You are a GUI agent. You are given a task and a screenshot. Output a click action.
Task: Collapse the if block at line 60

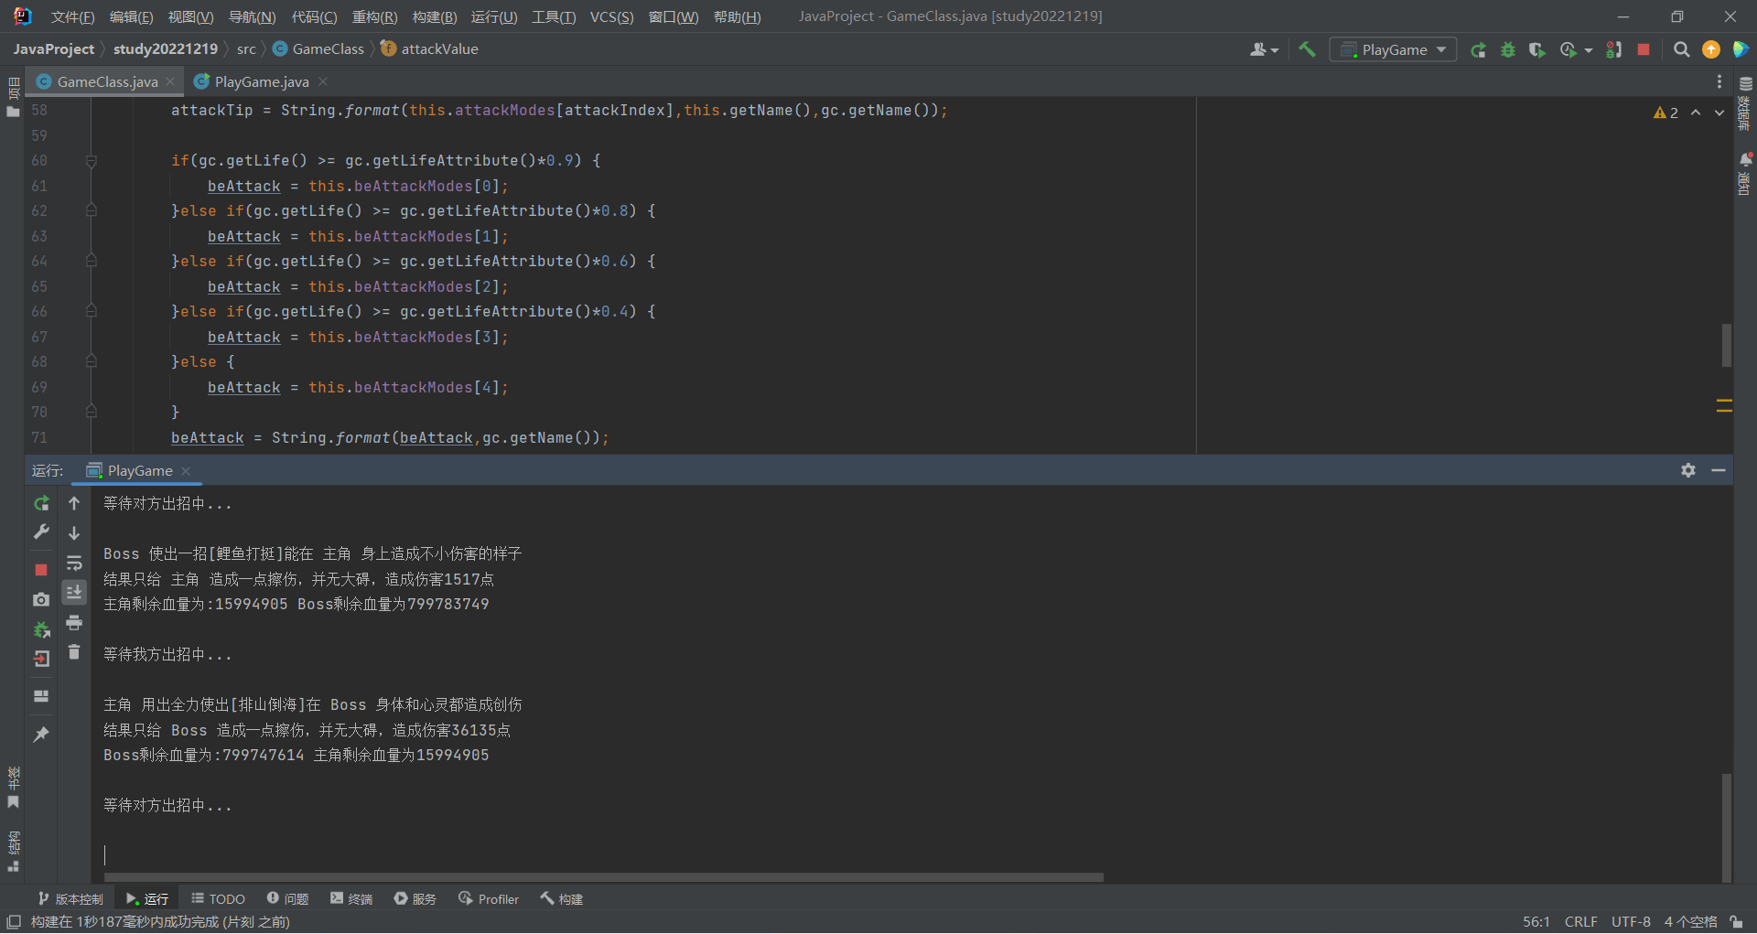tap(92, 161)
